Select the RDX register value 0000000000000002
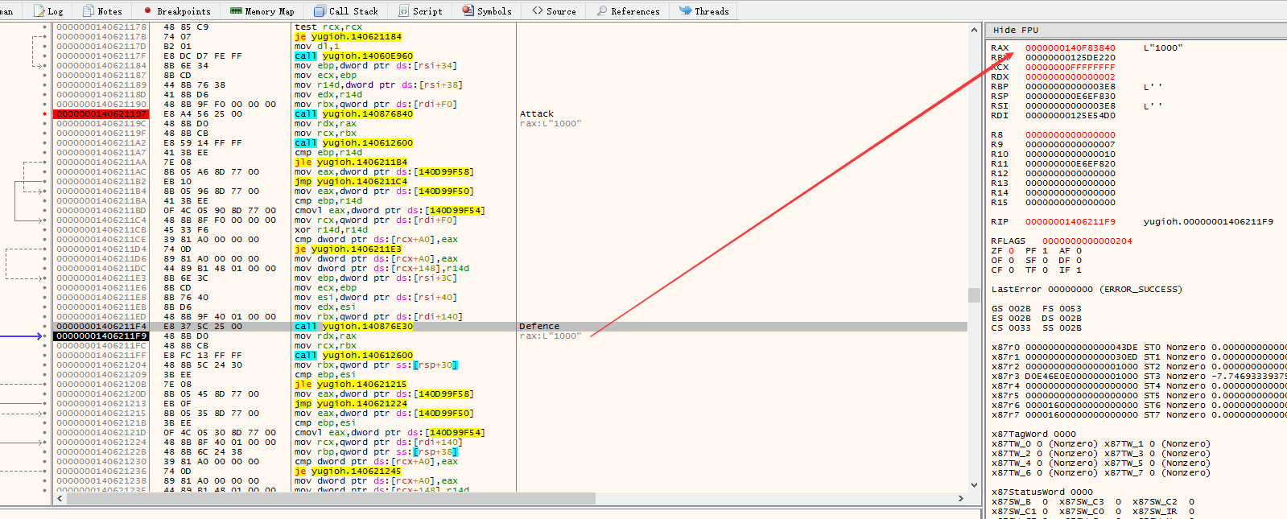The height and width of the screenshot is (519, 1287). tap(1070, 77)
